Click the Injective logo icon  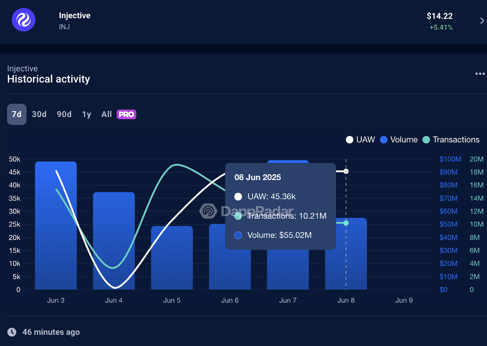tap(23, 20)
